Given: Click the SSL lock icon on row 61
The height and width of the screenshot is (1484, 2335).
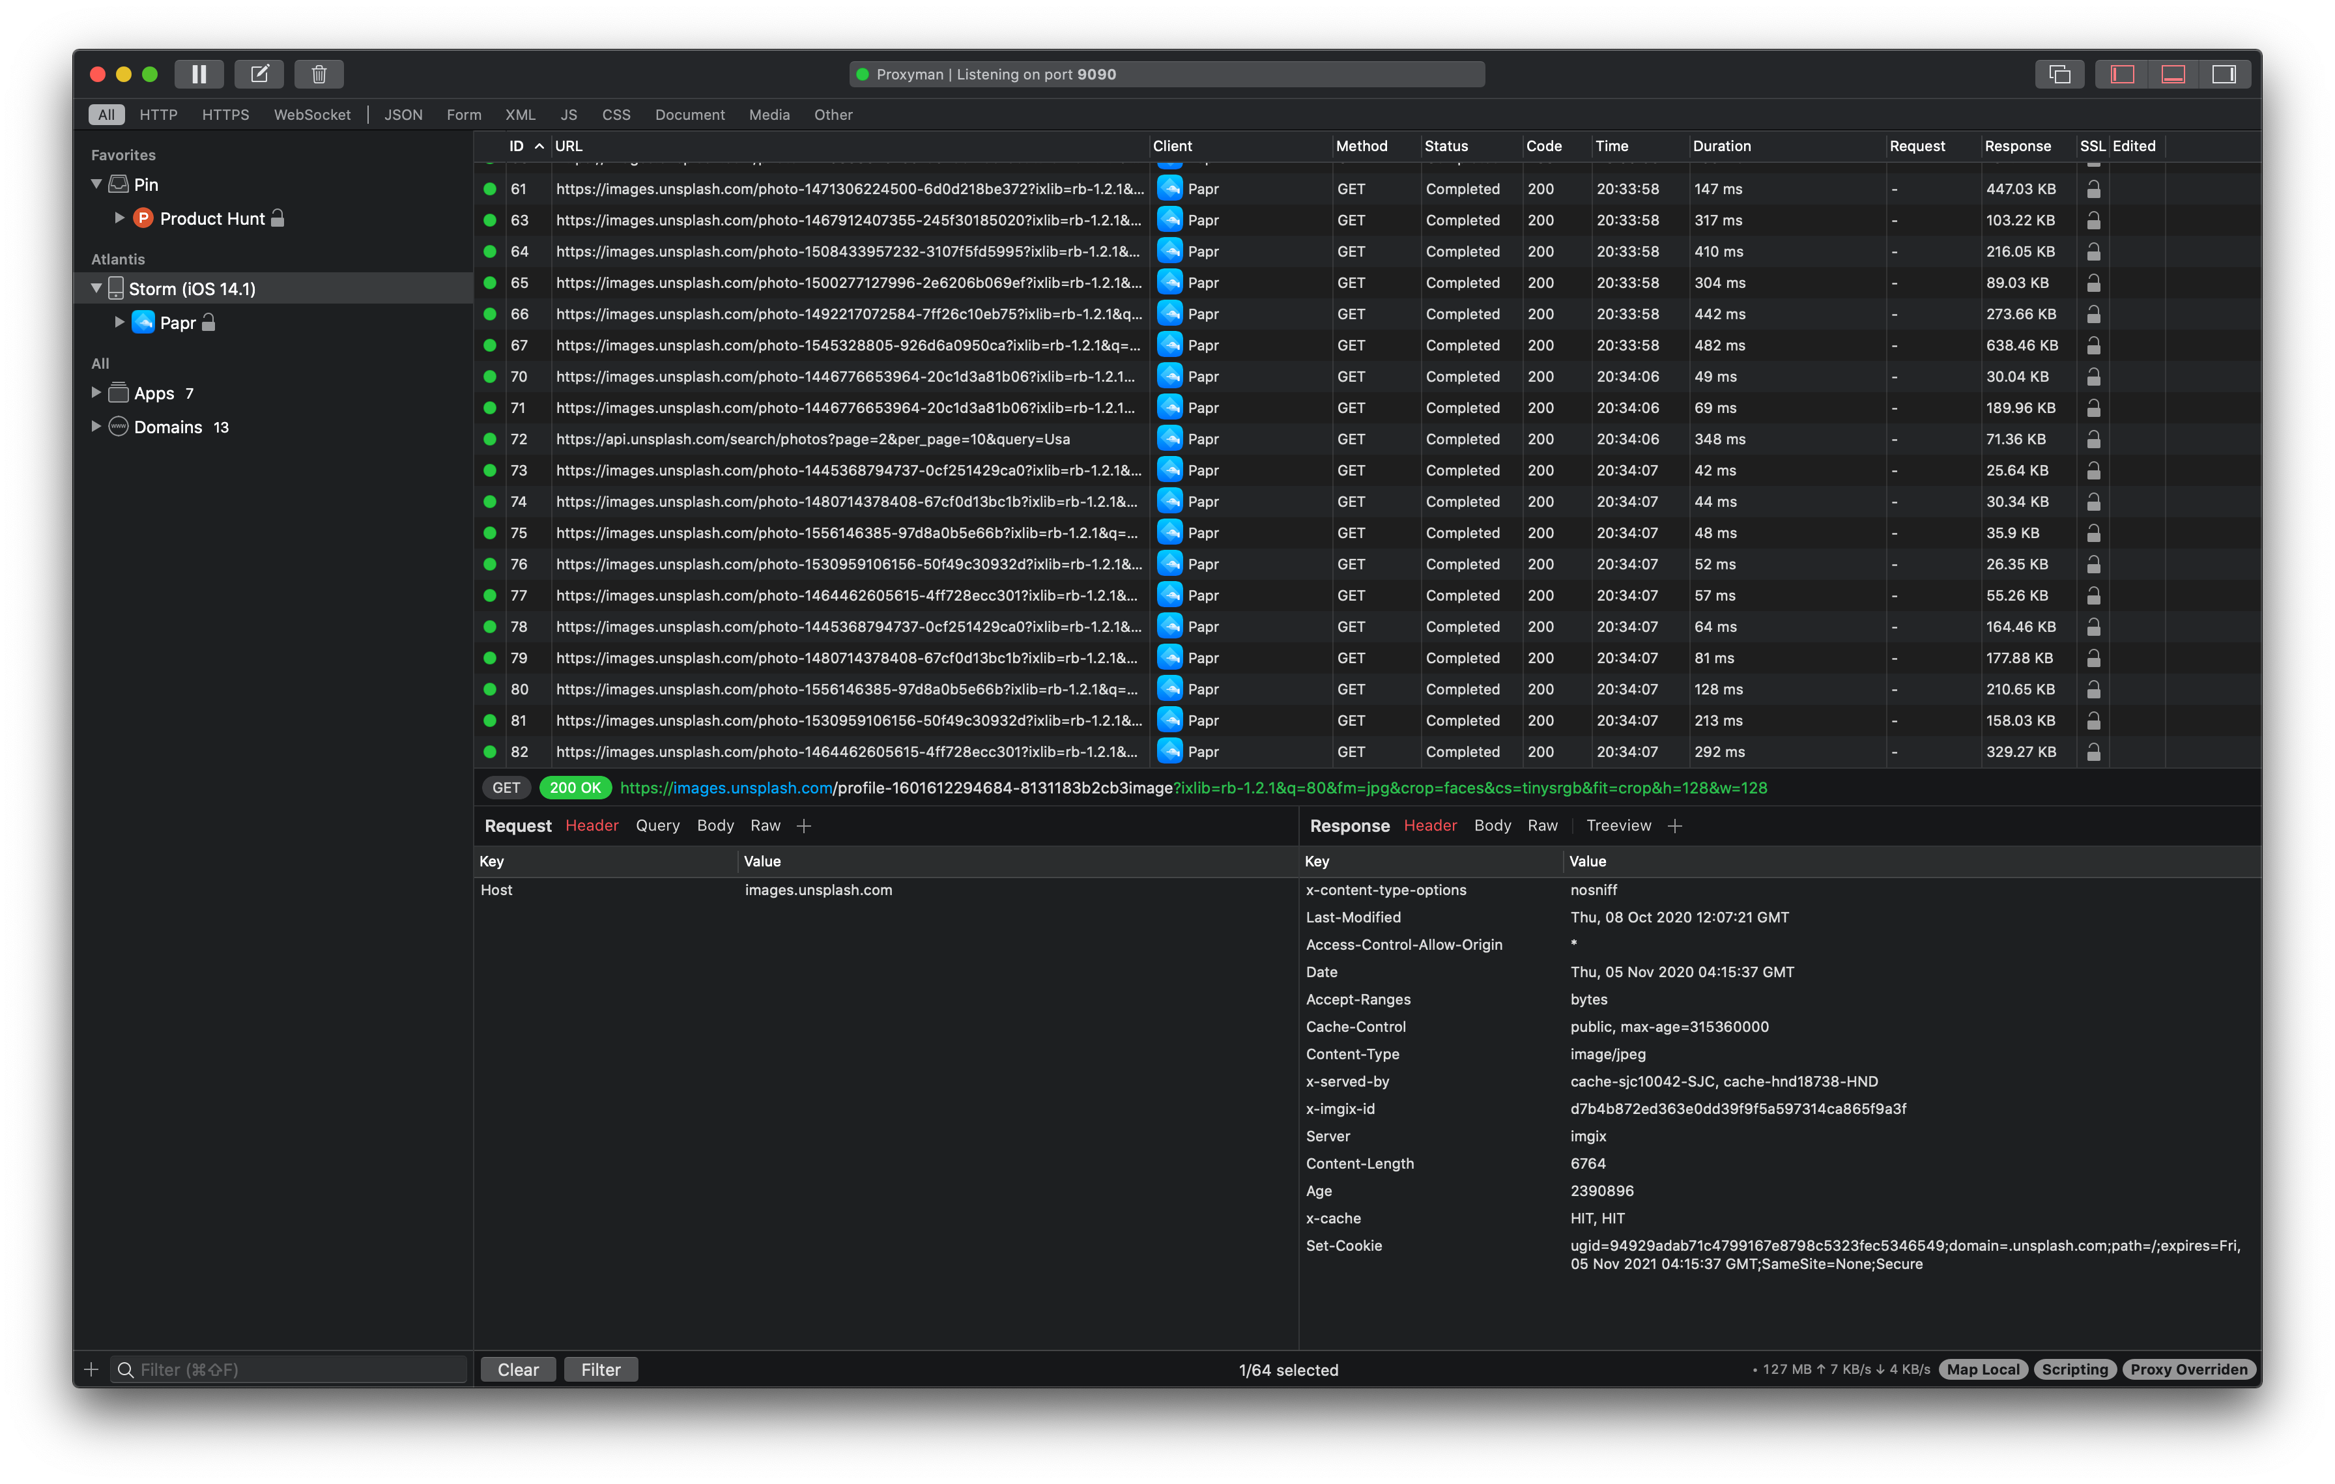Looking at the screenshot, I should pyautogui.click(x=2093, y=189).
